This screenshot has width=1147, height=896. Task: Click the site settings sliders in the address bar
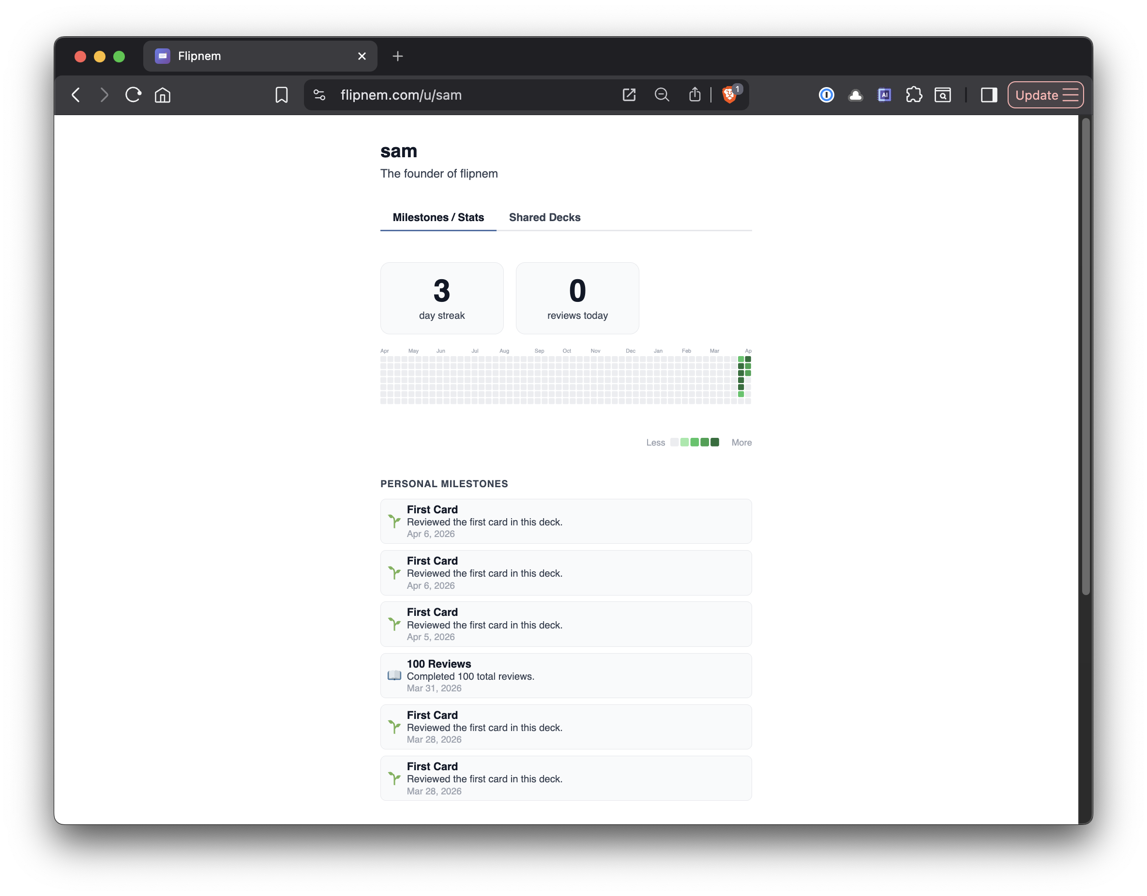click(x=319, y=95)
